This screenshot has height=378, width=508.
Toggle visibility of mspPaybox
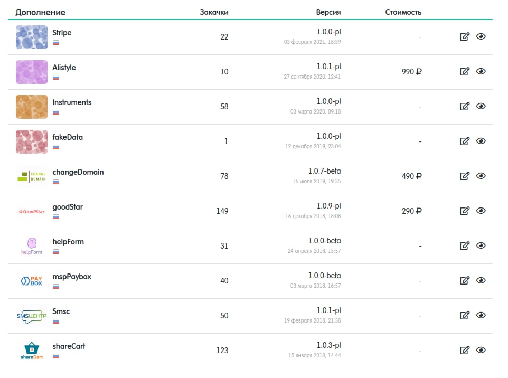(481, 280)
